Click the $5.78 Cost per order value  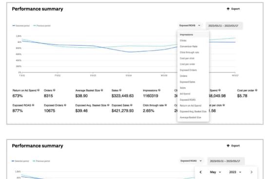[x=242, y=96]
